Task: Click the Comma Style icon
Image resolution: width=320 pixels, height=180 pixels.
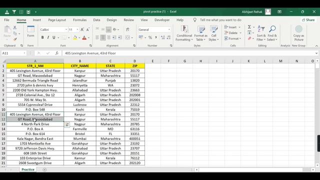Action: tap(156, 37)
